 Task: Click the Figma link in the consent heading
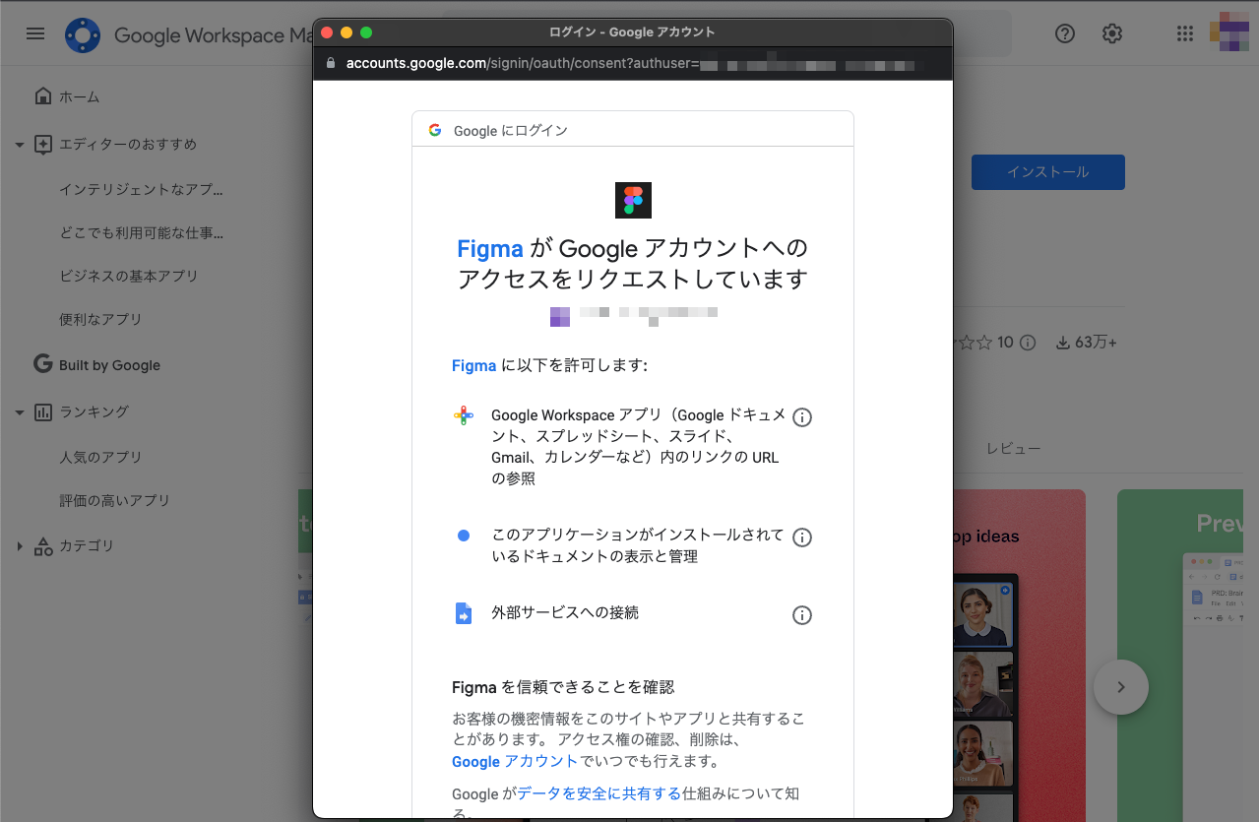point(490,248)
